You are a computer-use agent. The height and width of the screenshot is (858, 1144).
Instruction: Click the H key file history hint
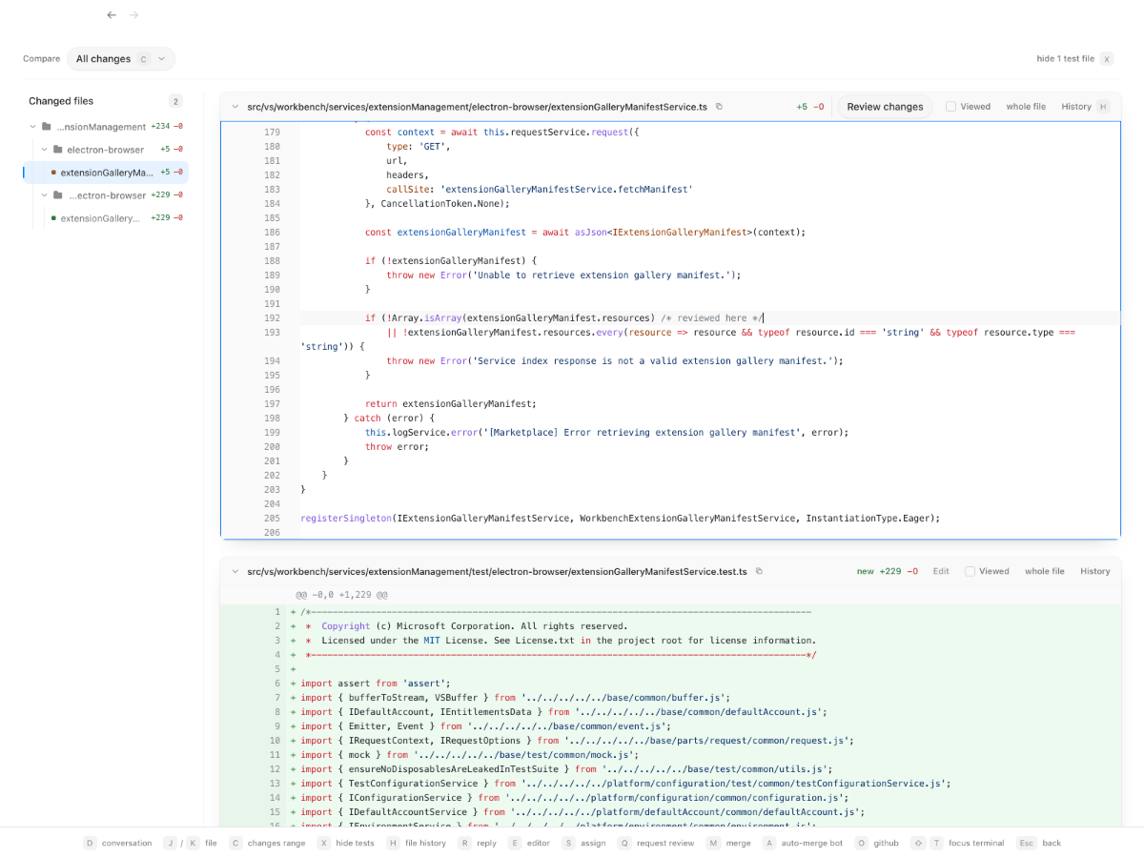[393, 843]
